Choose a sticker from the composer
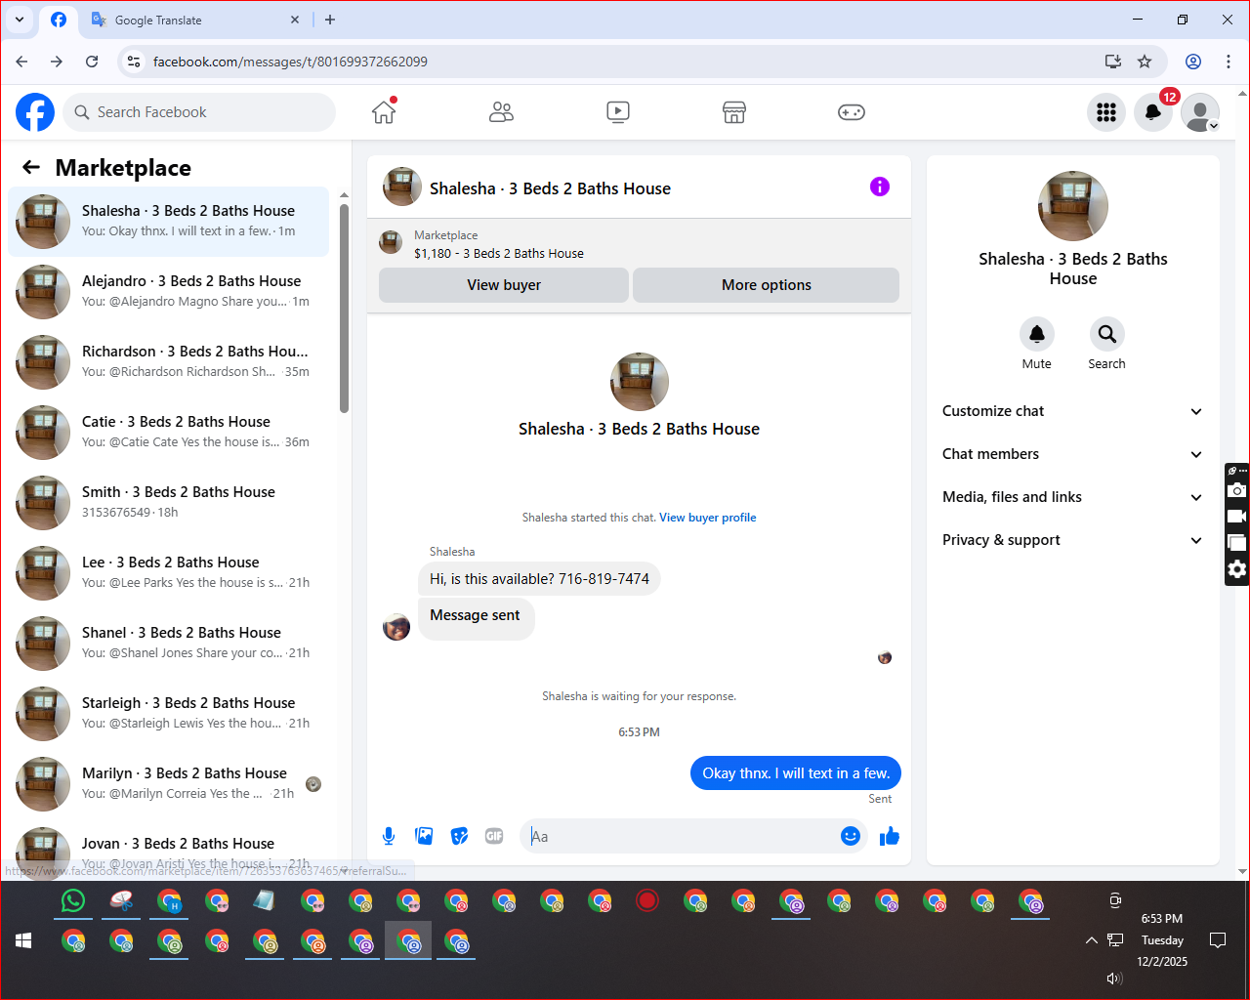Image resolution: width=1250 pixels, height=1000 pixels. pyautogui.click(x=459, y=836)
